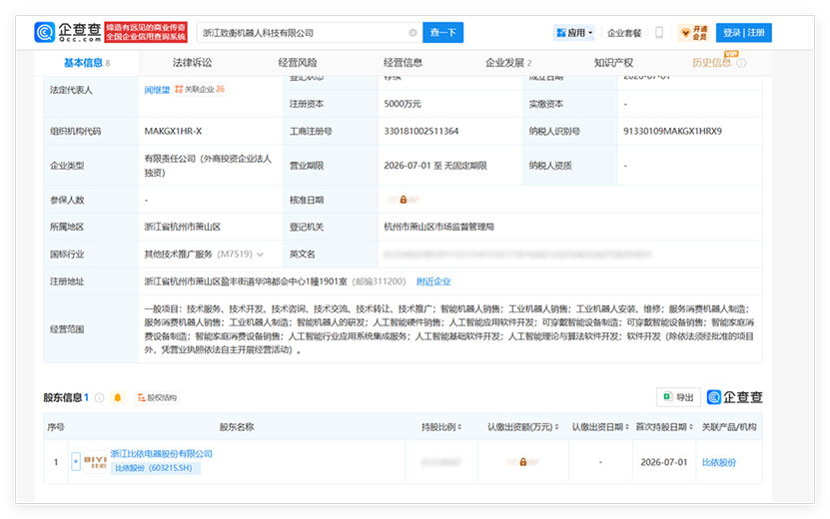This screenshot has width=830, height=519.
Task: Switch to the 知识产权 tab
Action: [x=613, y=63]
